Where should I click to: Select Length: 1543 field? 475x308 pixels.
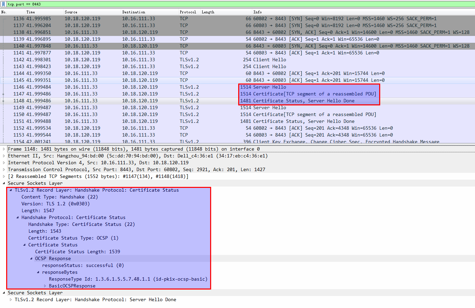(44, 231)
